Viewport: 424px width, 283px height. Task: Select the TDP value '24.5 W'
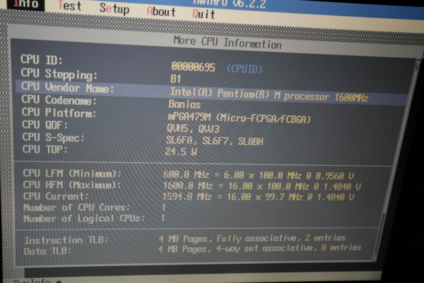(x=181, y=152)
